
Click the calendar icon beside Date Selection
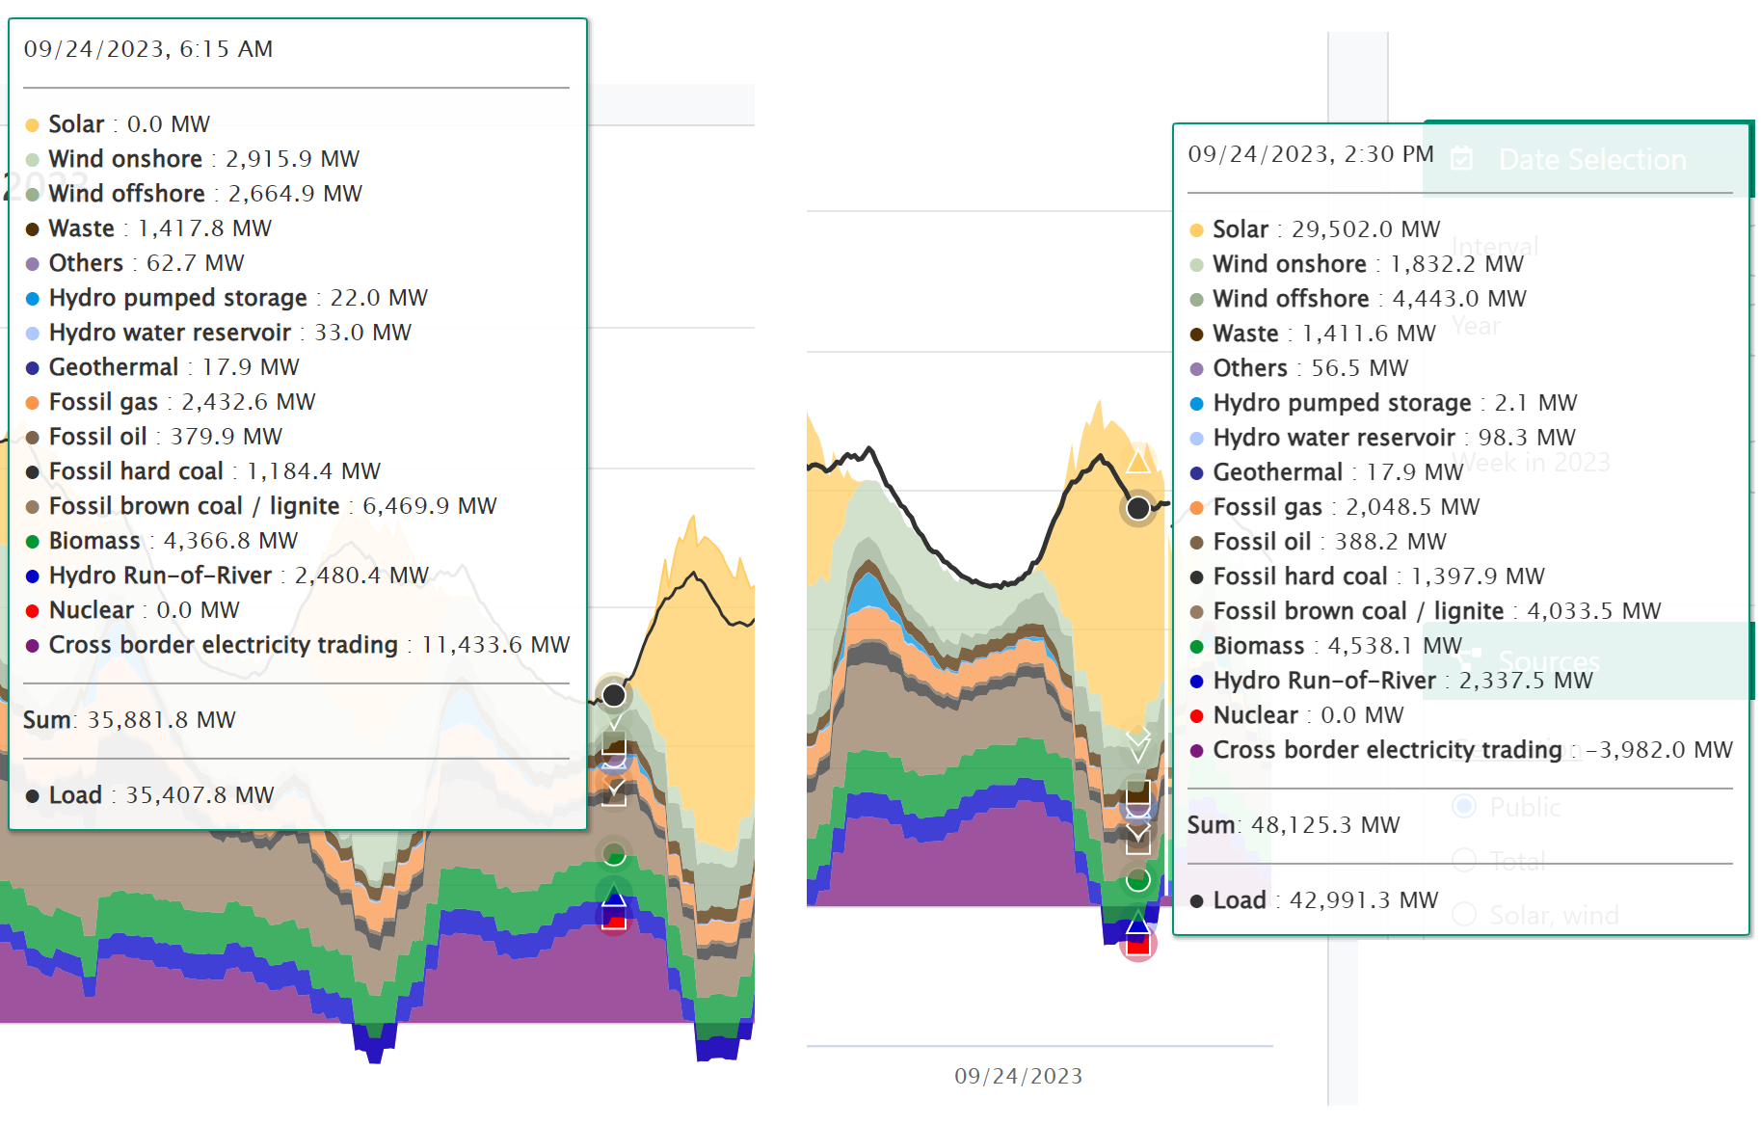(1461, 158)
